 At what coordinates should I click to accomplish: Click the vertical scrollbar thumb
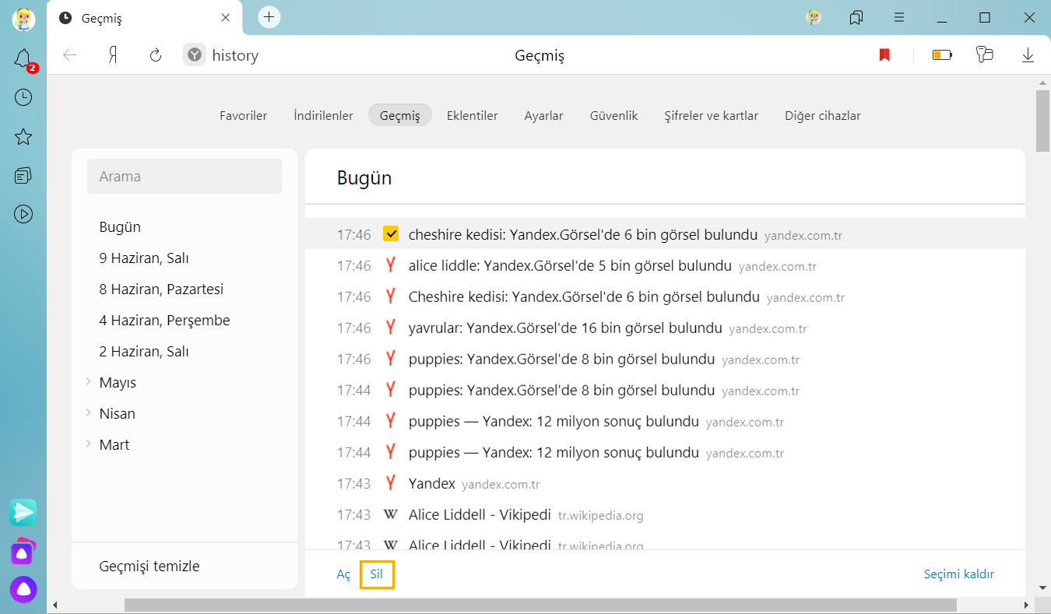[1042, 121]
